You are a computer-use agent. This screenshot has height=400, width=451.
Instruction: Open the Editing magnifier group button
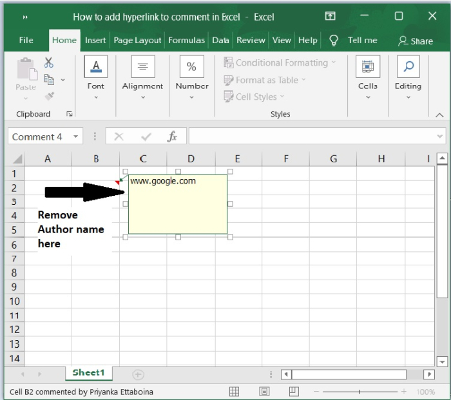click(408, 66)
